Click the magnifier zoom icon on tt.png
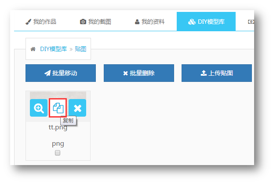 click(x=39, y=108)
